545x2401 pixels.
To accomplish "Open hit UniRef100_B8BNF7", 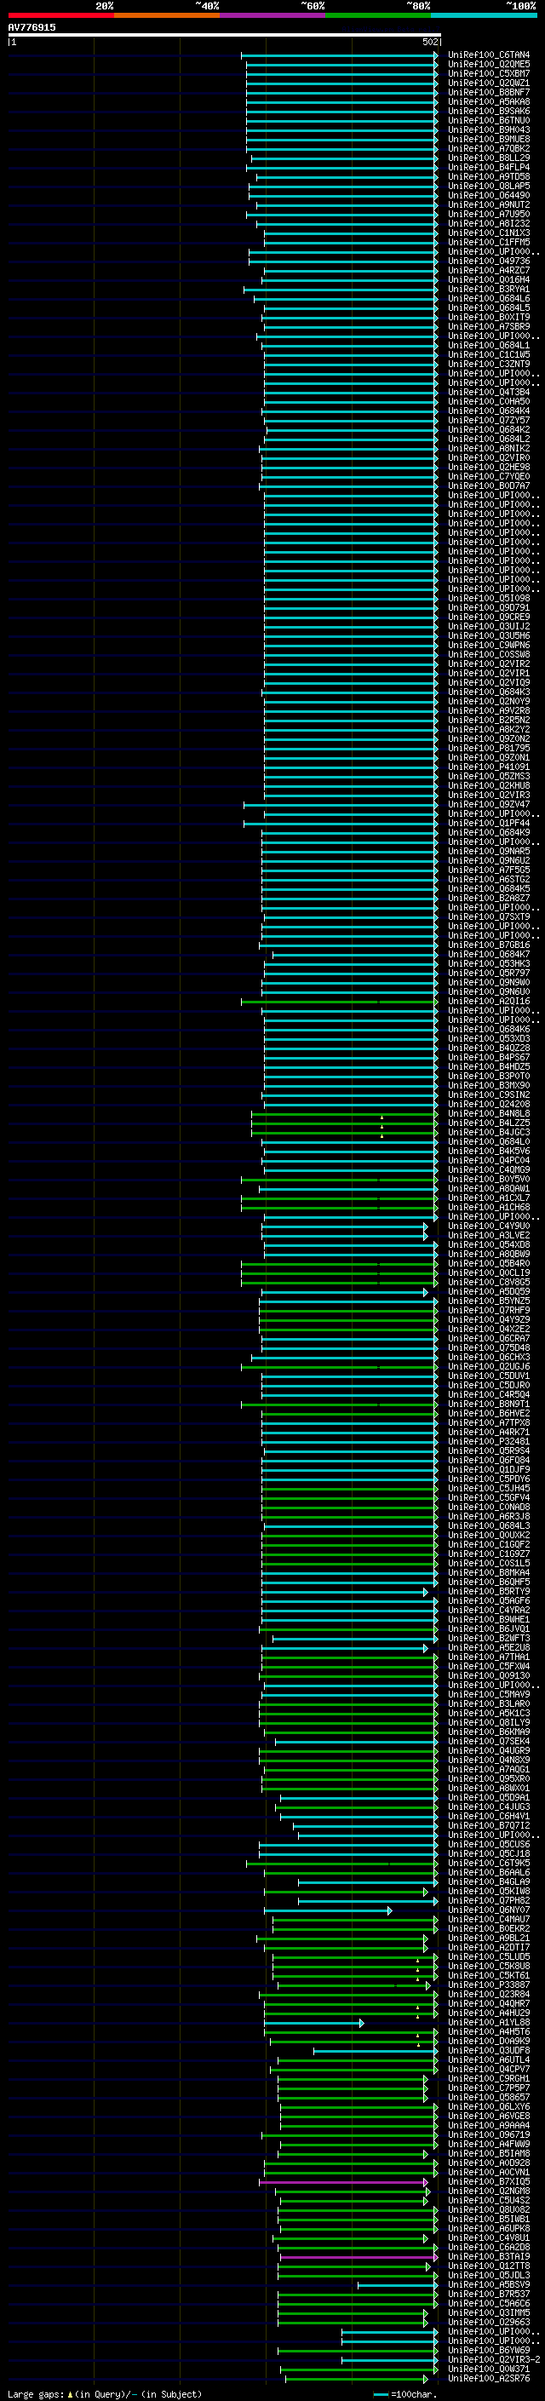I will point(488,92).
